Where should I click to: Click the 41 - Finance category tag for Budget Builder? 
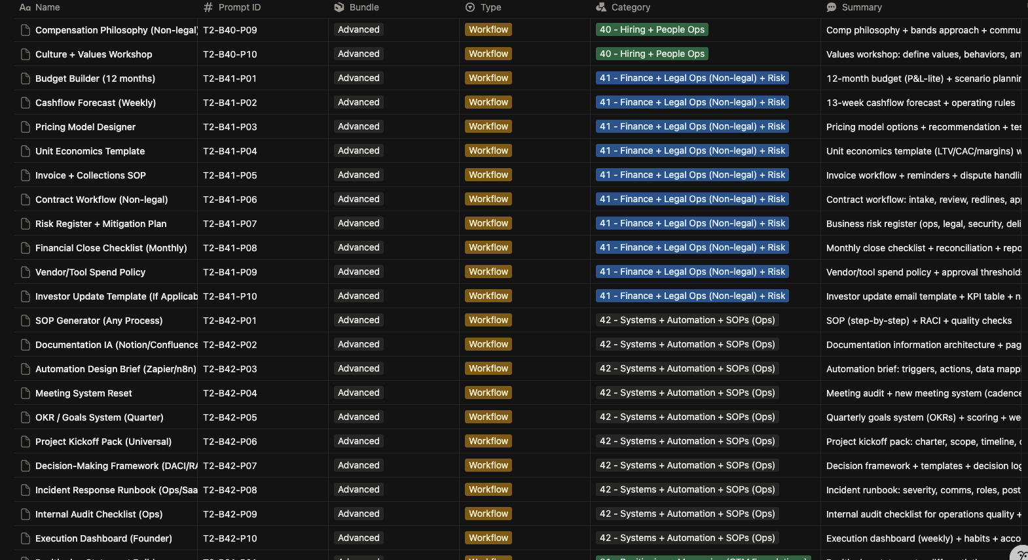pyautogui.click(x=692, y=78)
